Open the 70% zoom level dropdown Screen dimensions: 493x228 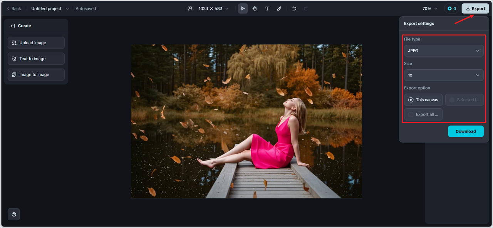(x=430, y=8)
